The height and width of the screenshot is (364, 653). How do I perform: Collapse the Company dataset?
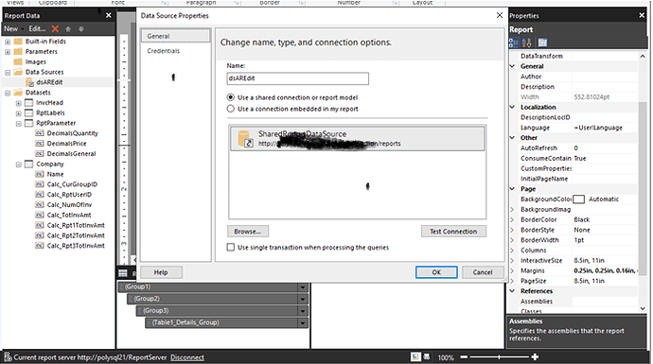pos(18,165)
